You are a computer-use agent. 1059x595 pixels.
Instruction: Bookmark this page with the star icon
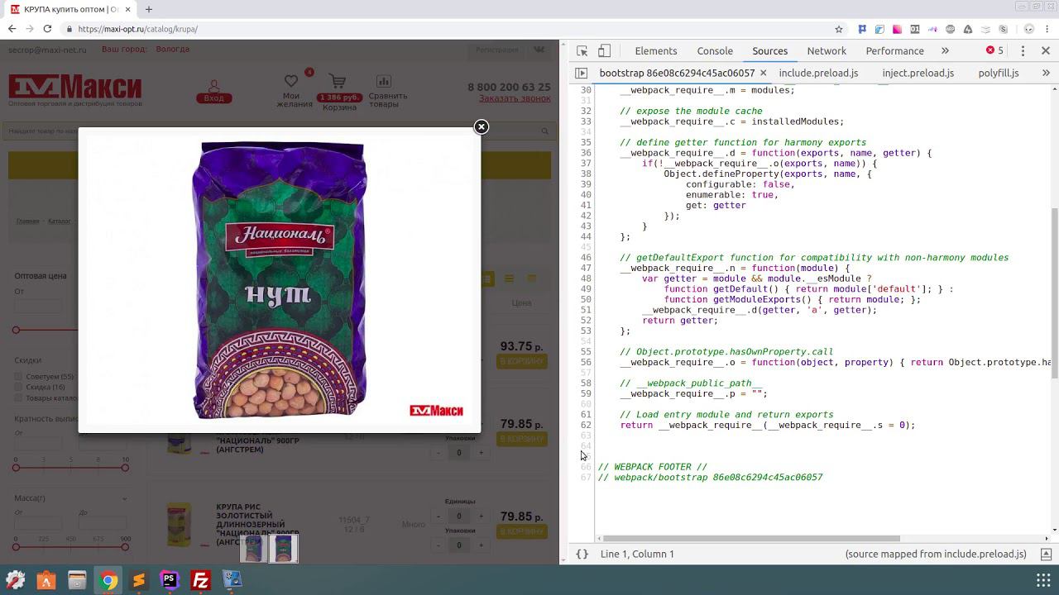[839, 29]
